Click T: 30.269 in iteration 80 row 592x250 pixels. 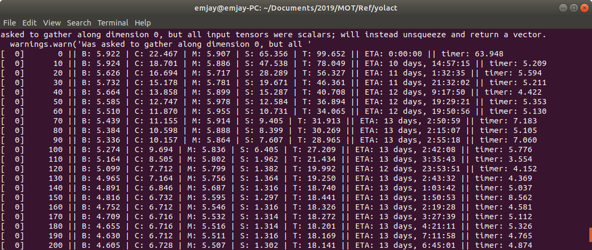(319, 131)
